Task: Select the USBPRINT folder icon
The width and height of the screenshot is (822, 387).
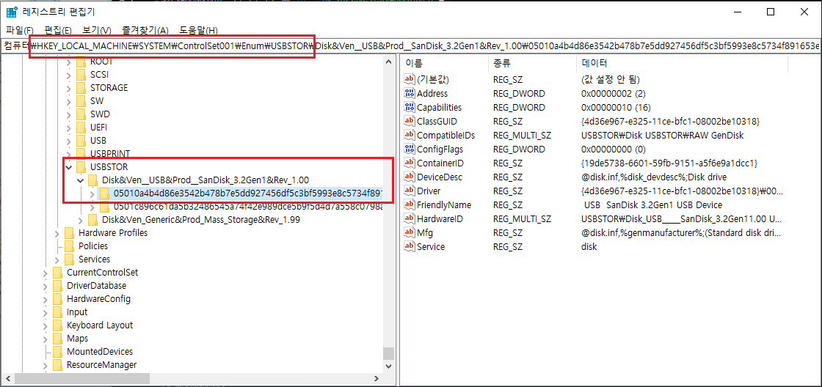Action: [x=81, y=153]
